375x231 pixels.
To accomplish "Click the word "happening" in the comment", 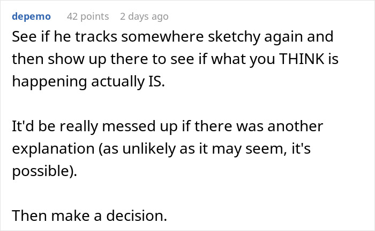I will pyautogui.click(x=49, y=82).
